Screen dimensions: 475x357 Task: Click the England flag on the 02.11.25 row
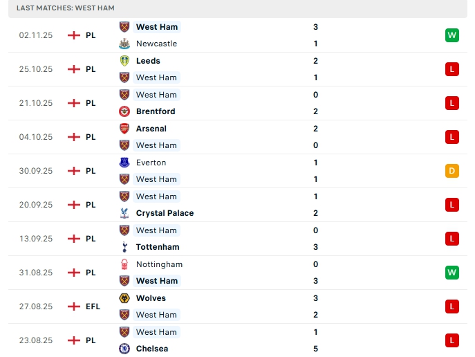(x=74, y=35)
